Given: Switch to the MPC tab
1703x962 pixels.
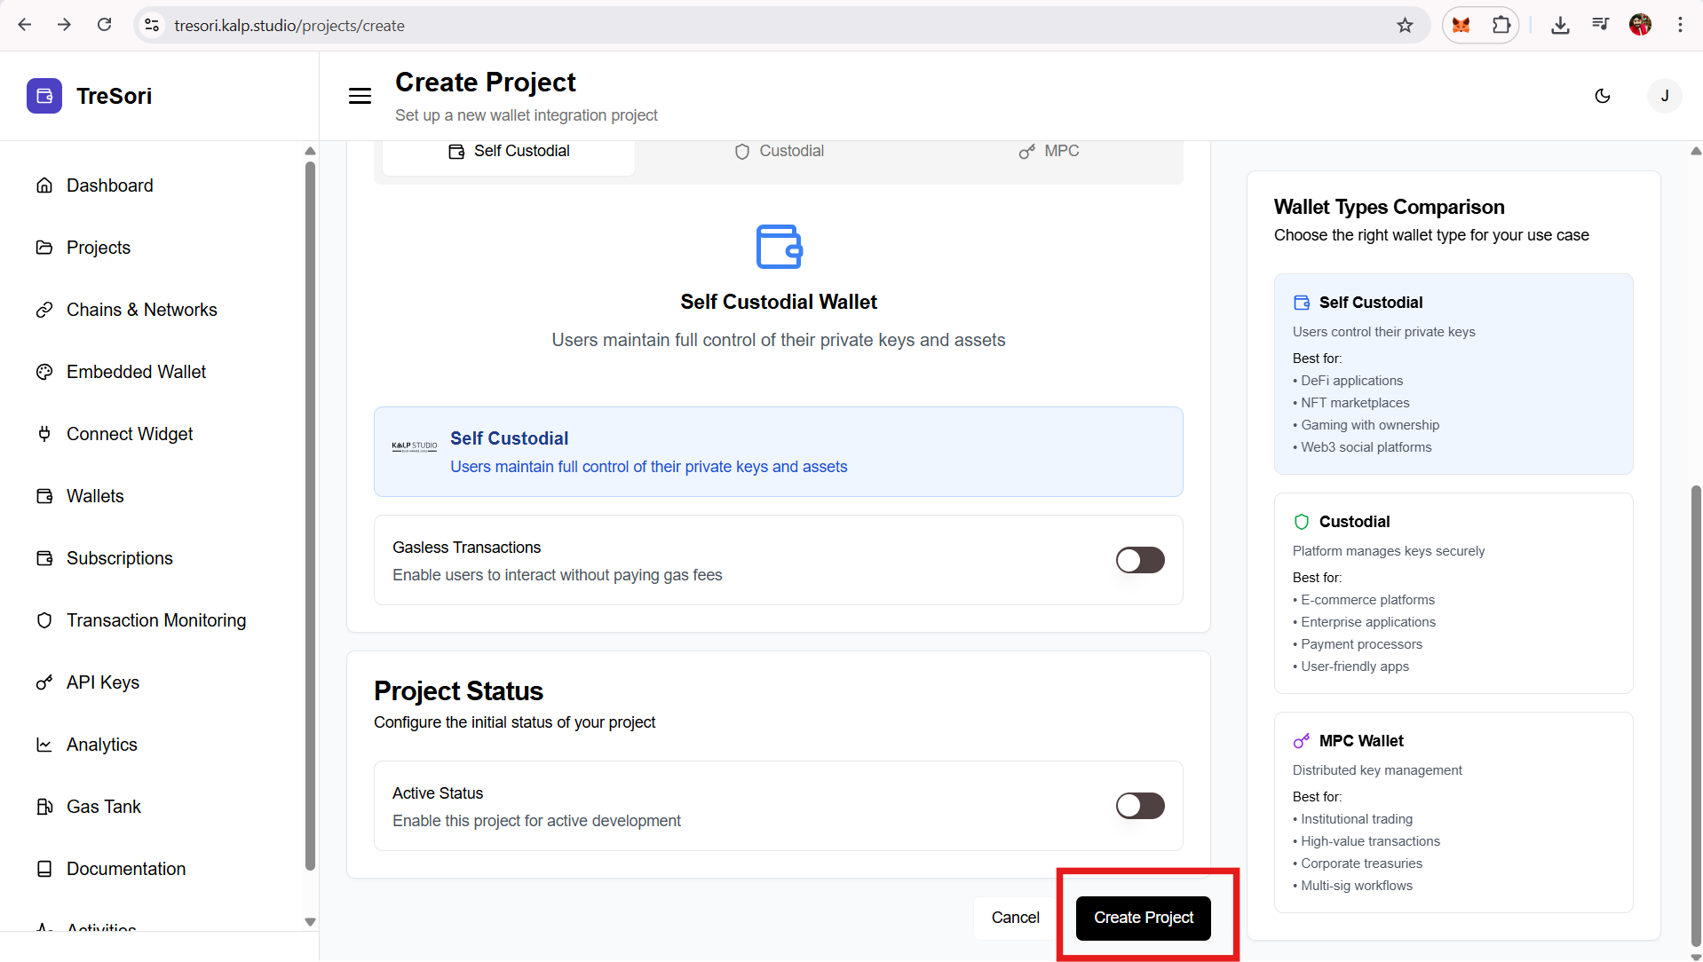Looking at the screenshot, I should click(x=1049, y=151).
